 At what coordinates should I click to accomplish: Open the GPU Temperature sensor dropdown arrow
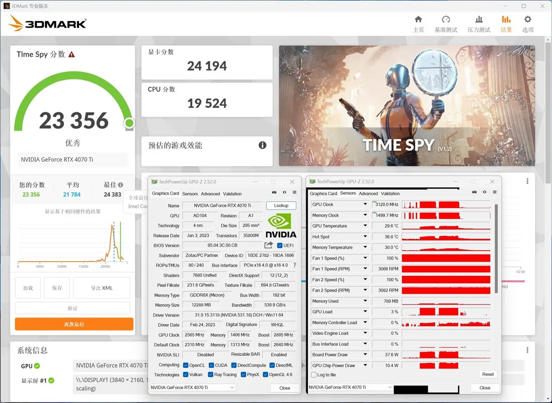tap(365, 226)
